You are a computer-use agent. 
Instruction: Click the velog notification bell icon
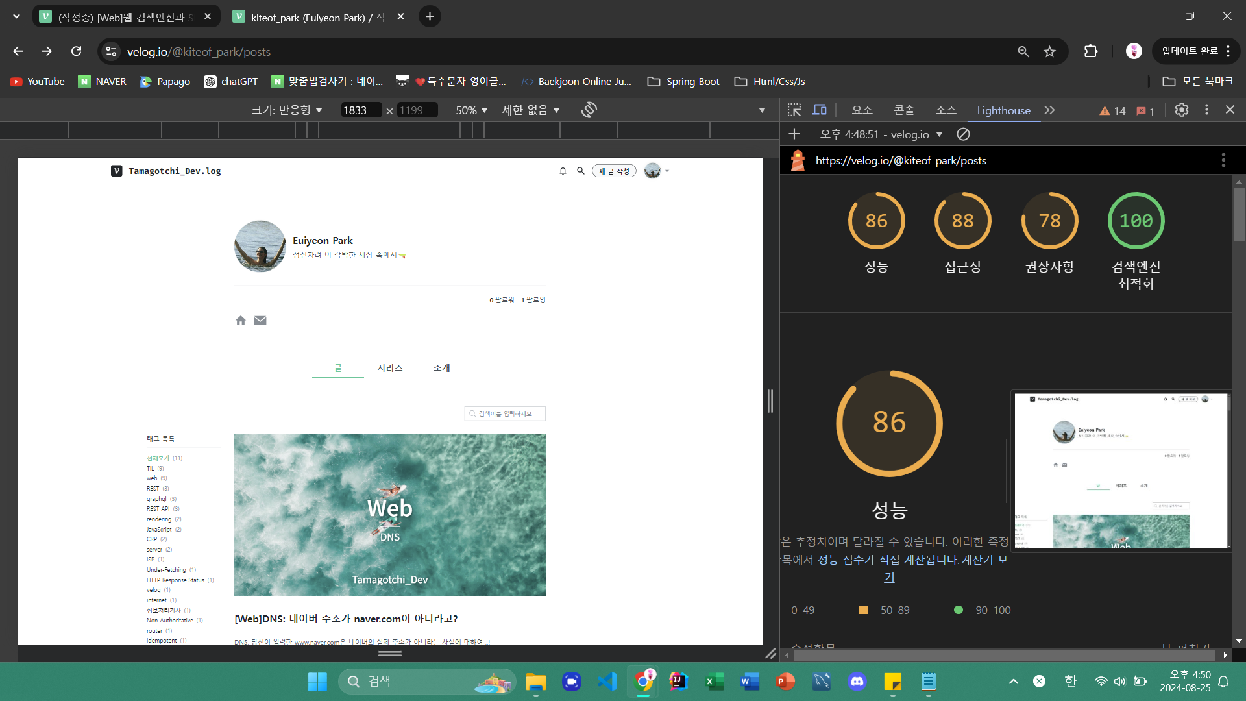tap(563, 171)
